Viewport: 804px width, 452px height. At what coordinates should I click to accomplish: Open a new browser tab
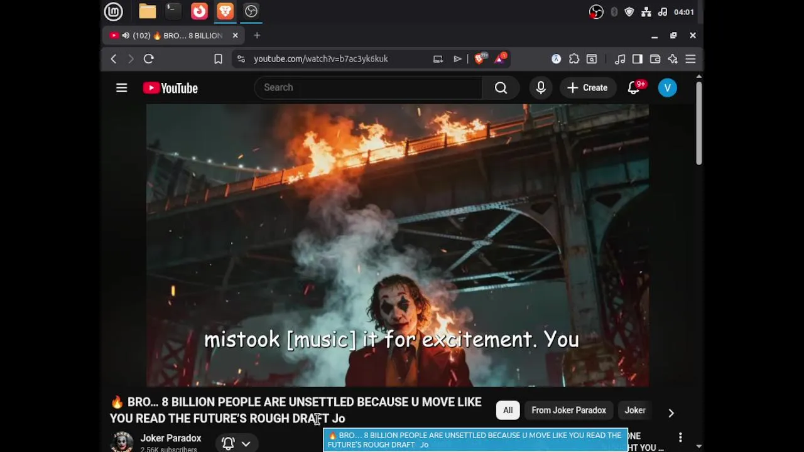click(257, 36)
